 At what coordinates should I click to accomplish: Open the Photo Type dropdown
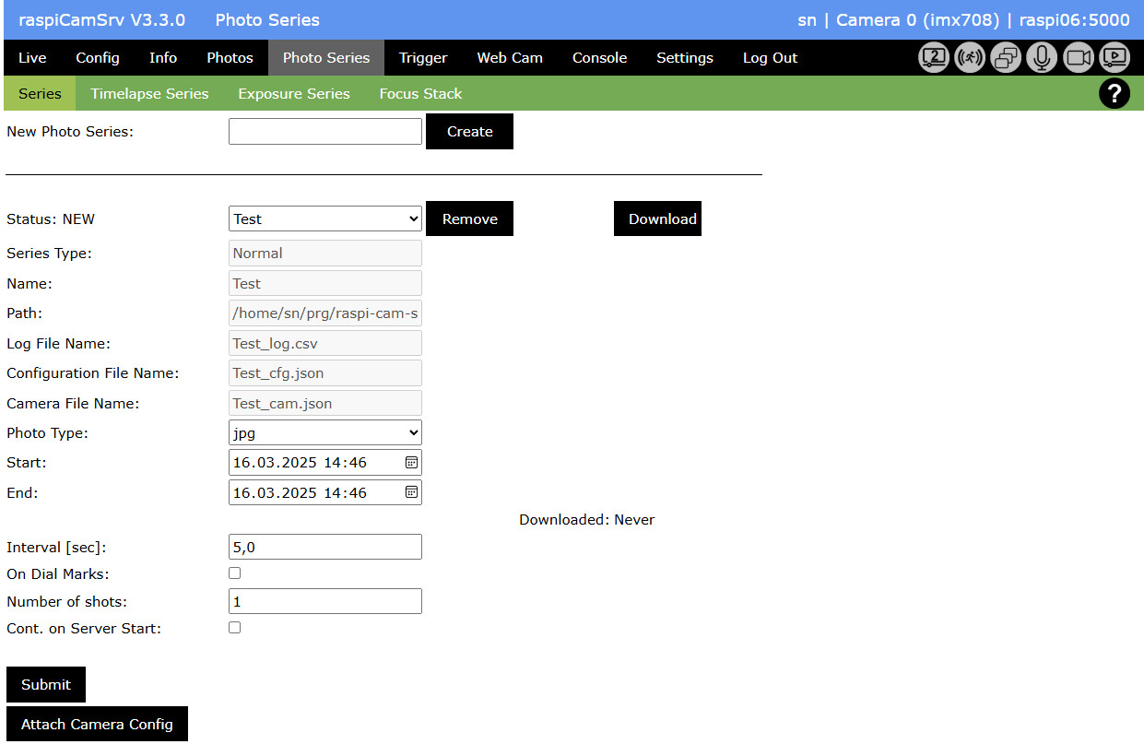pyautogui.click(x=324, y=432)
